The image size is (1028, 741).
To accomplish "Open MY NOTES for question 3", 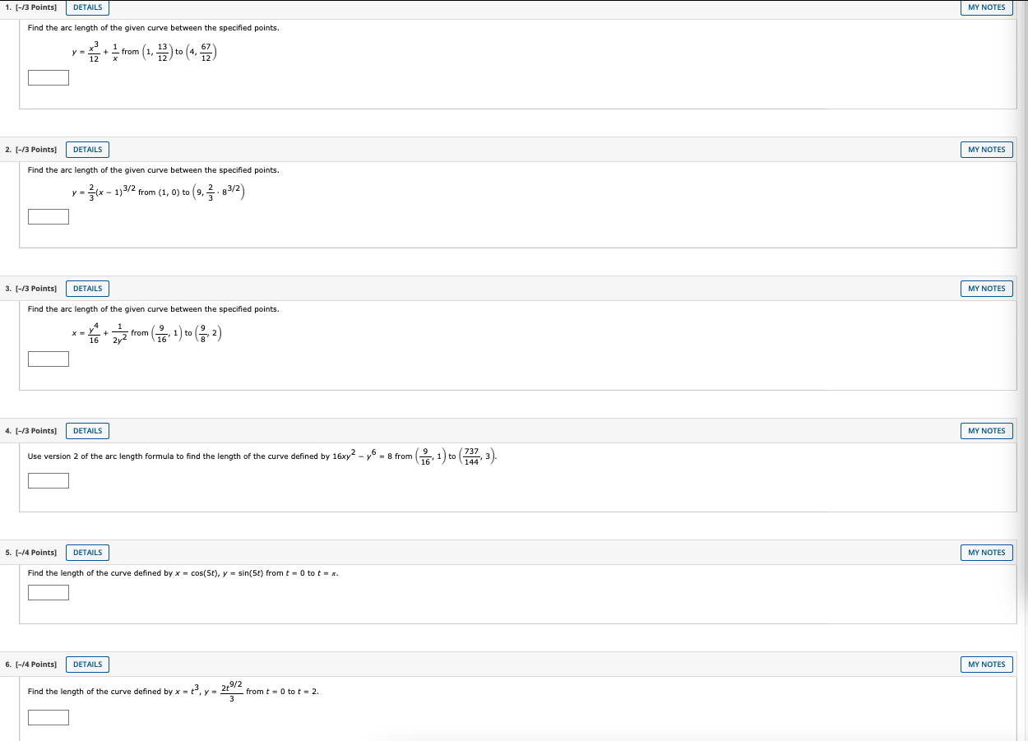I will pyautogui.click(x=986, y=288).
